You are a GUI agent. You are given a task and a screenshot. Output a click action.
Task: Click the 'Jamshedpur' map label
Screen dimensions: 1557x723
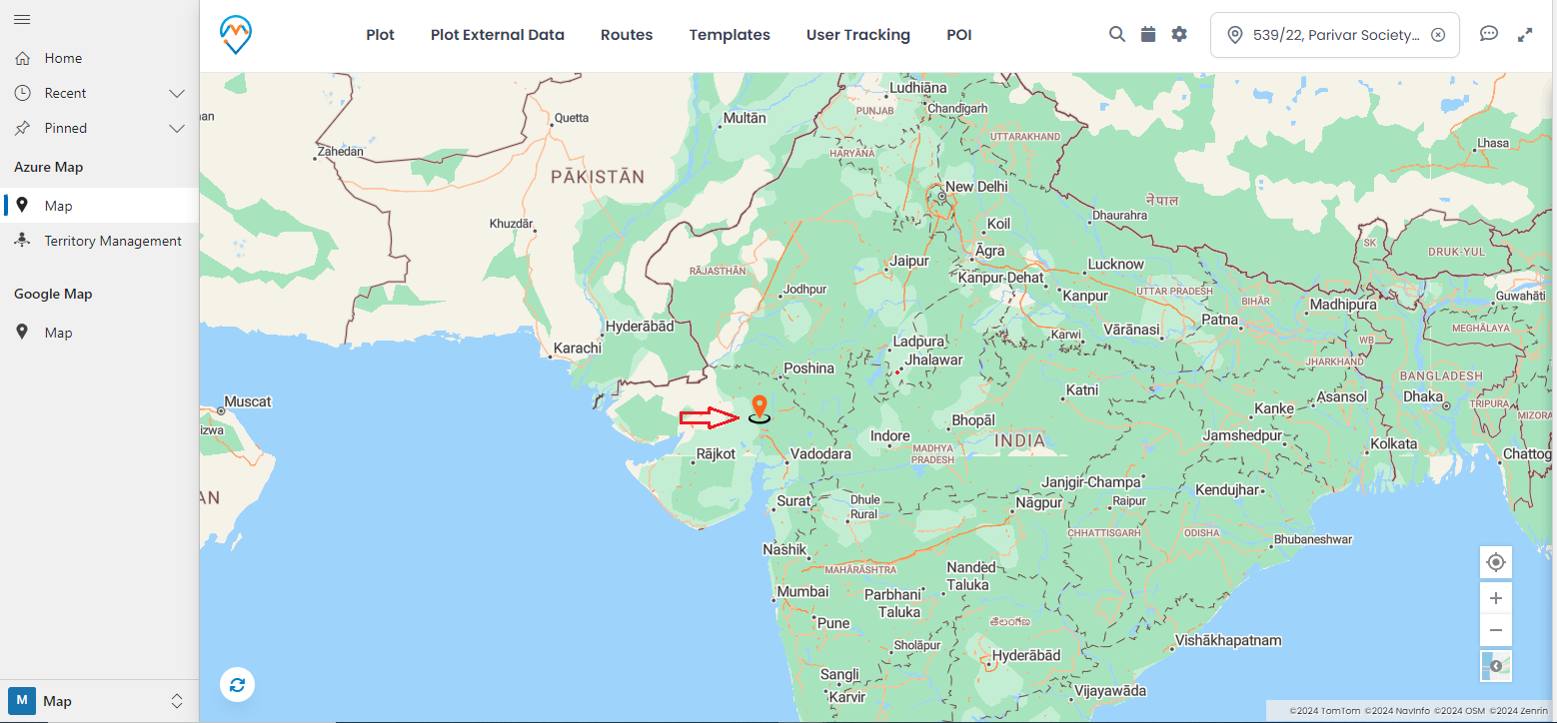1242,435
